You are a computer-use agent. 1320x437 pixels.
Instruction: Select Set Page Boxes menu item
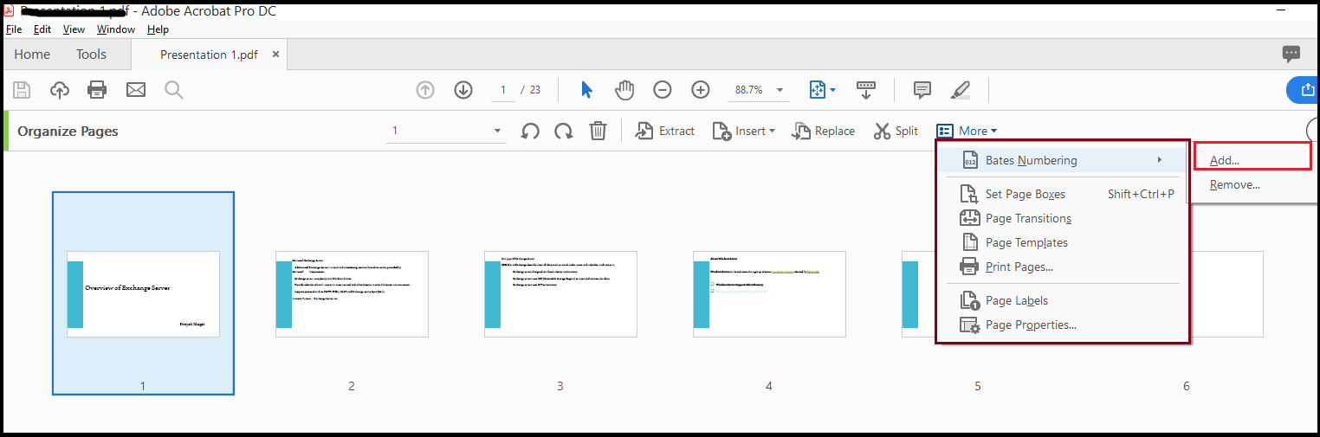click(1064, 194)
